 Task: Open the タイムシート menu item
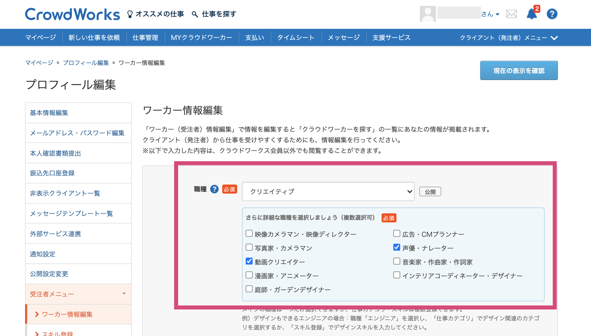pyautogui.click(x=296, y=38)
